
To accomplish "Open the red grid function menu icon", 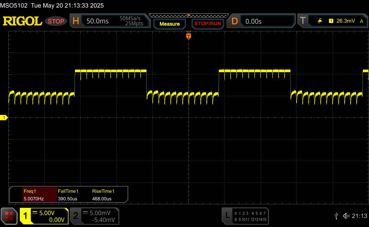I will point(9,216).
